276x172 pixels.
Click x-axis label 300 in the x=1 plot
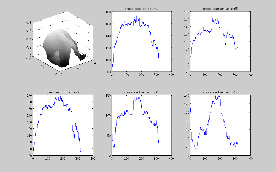point(156,75)
